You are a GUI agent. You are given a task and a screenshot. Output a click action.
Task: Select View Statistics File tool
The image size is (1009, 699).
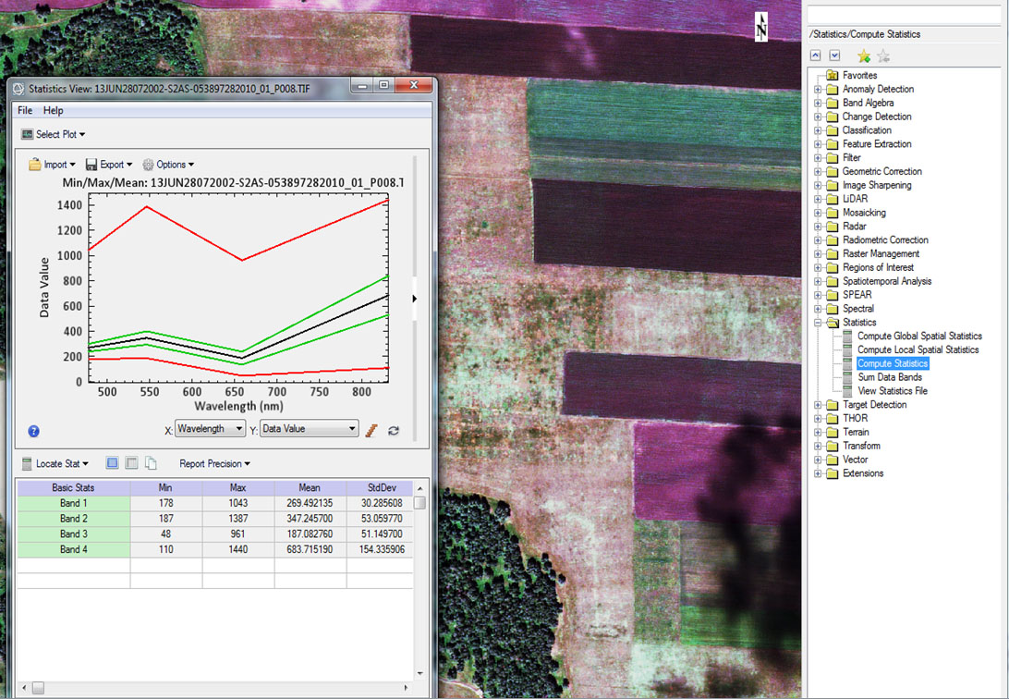892,391
